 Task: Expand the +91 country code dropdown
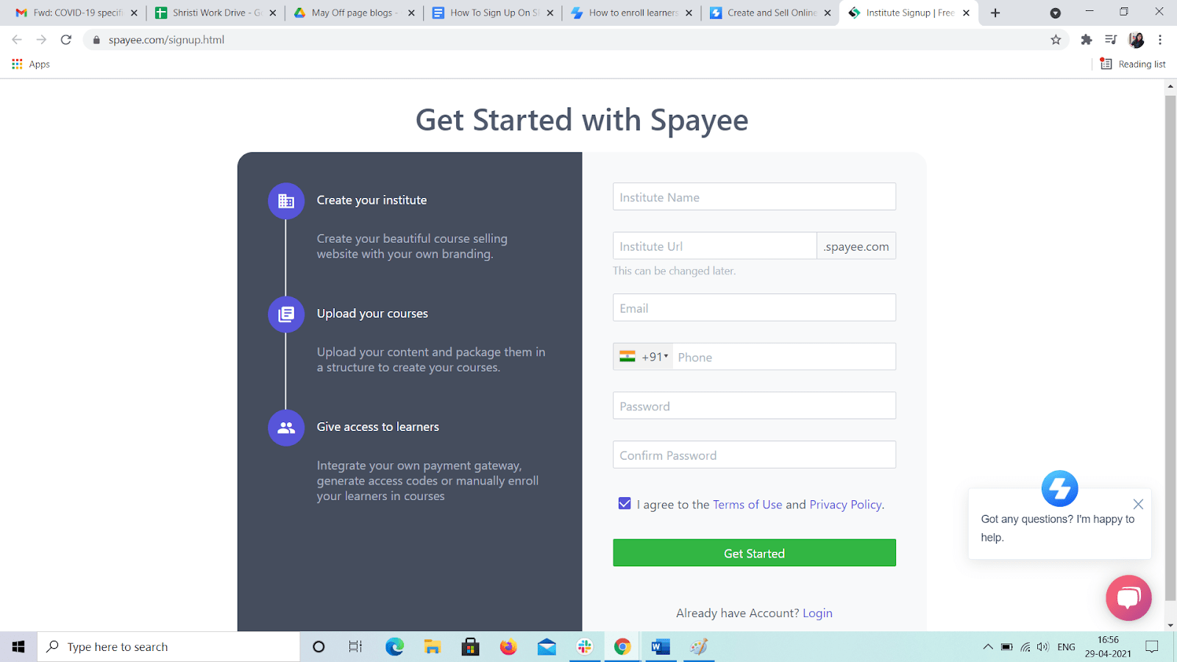point(644,357)
